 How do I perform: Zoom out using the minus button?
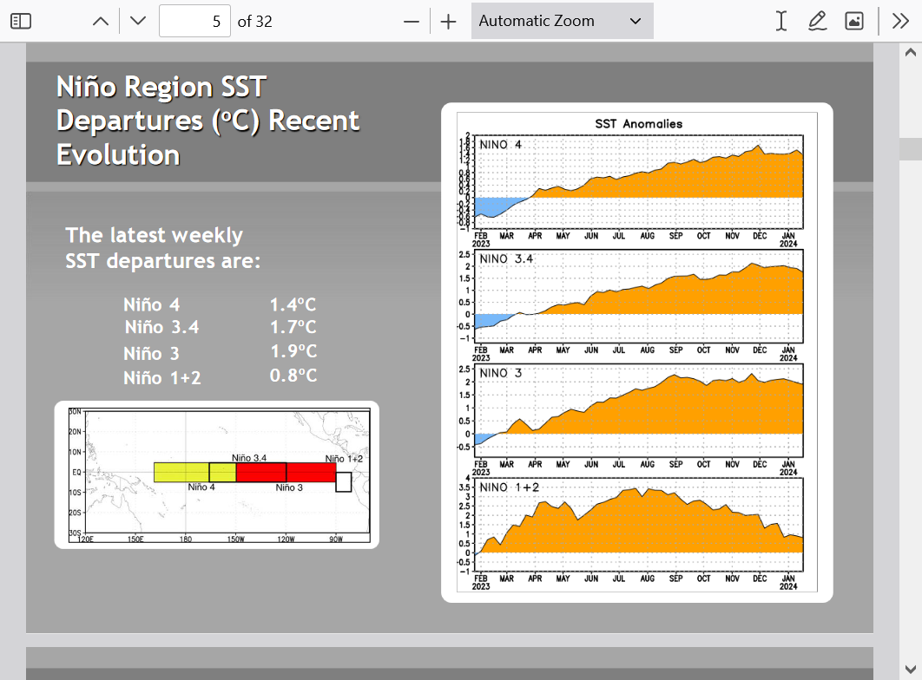412,21
